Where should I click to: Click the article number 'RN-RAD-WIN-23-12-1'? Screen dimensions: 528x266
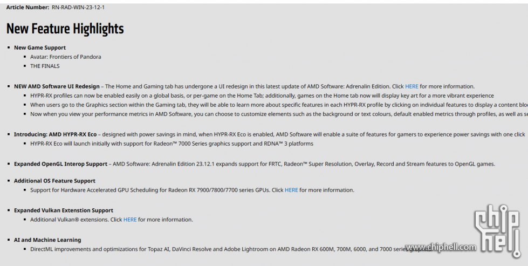click(x=78, y=7)
